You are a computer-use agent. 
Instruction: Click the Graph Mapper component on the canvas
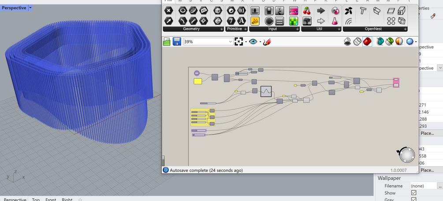tap(266, 91)
